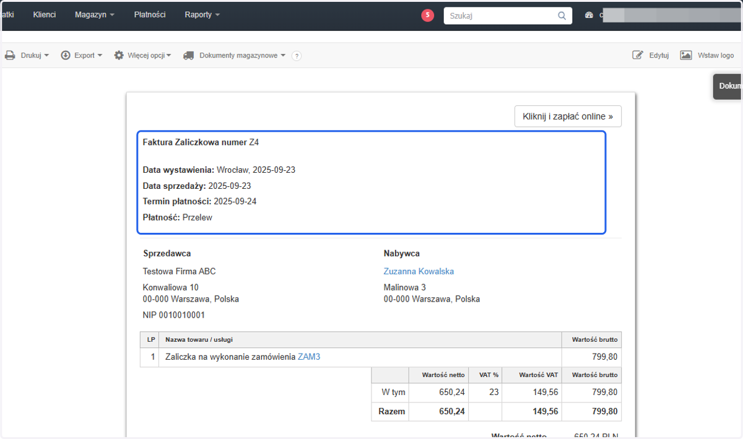Focus the Szukaj search field
The width and height of the screenshot is (743, 439).
500,16
